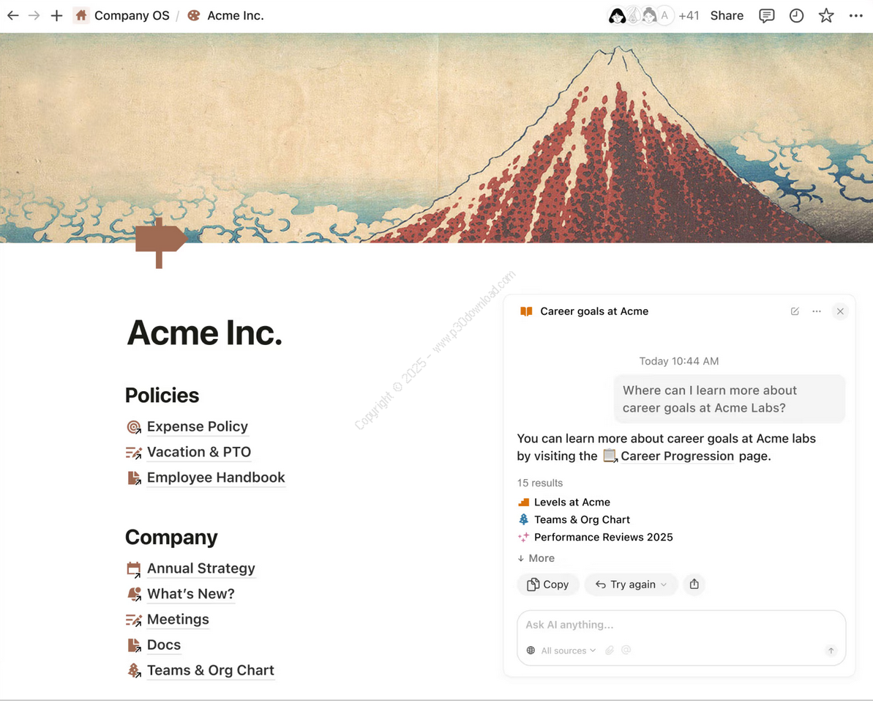The width and height of the screenshot is (873, 701).
Task: Click the user question message bubble
Action: point(730,399)
